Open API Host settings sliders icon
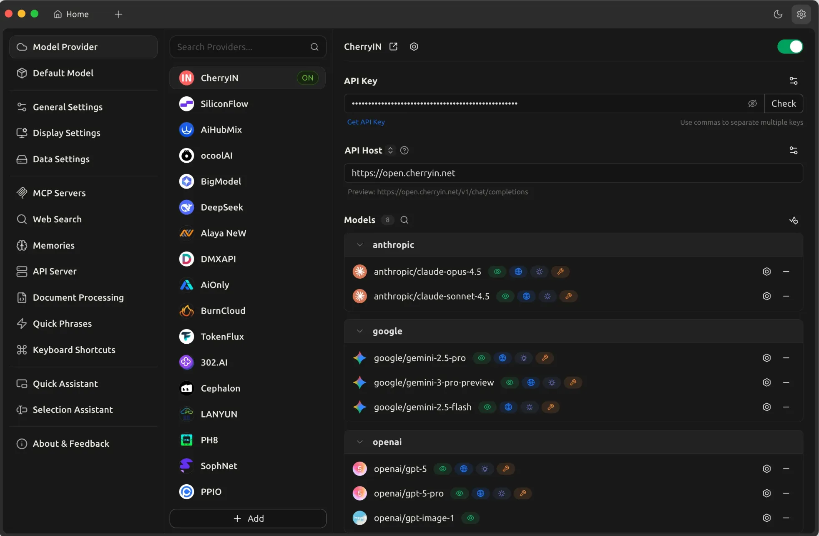 coord(793,150)
